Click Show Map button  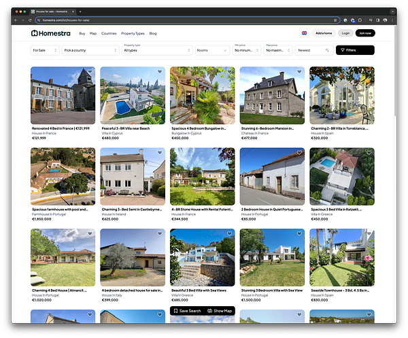(220, 311)
